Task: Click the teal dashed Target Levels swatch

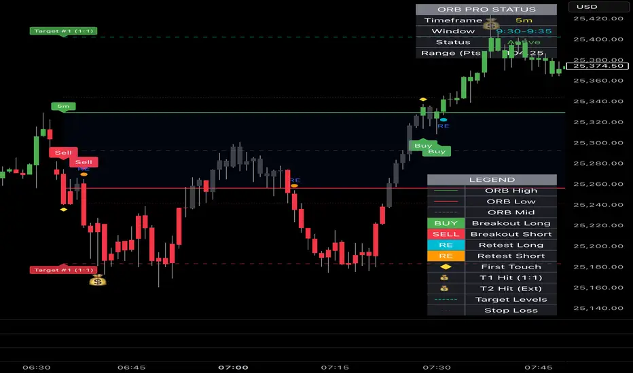Action: click(x=446, y=299)
